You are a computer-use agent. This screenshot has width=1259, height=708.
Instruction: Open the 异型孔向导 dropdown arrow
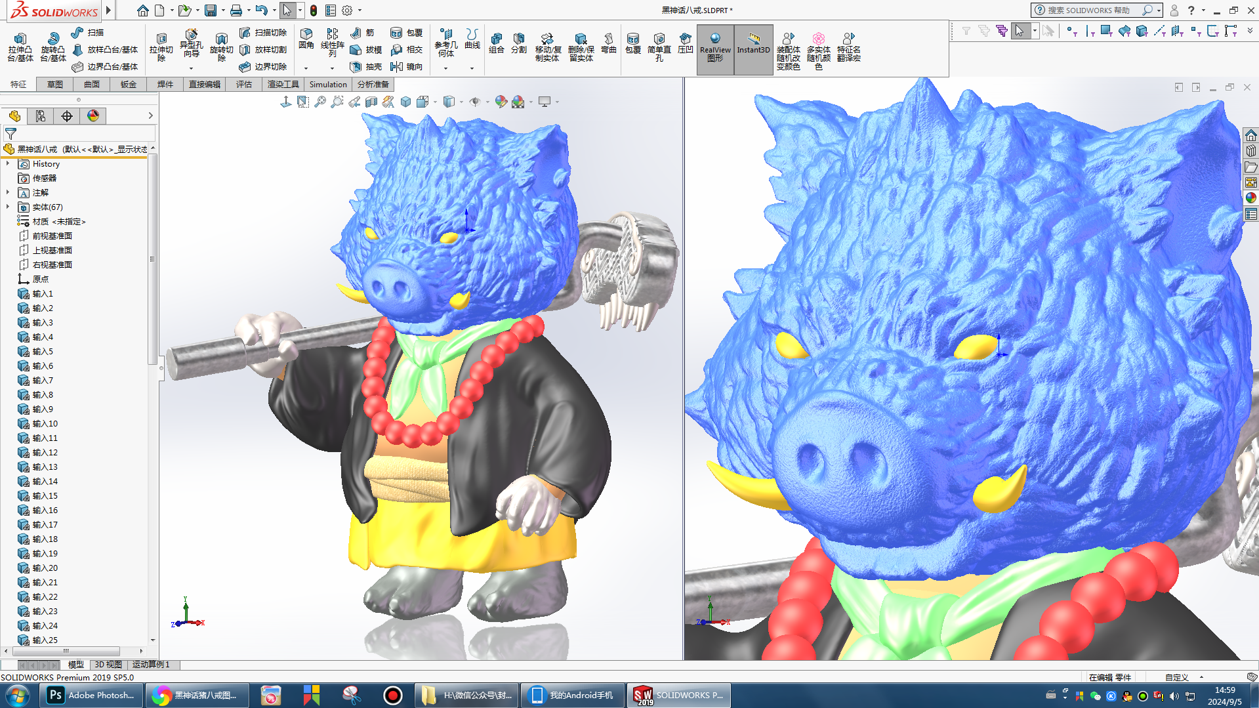pos(191,68)
